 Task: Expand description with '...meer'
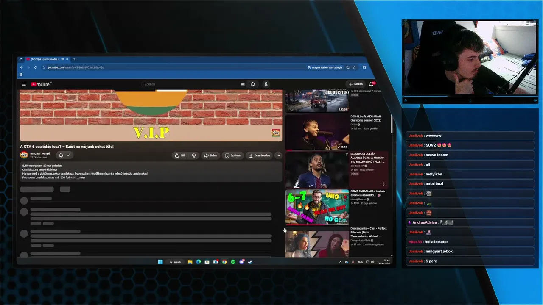(x=81, y=177)
